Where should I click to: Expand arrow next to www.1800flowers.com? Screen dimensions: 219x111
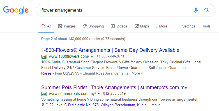(92, 57)
